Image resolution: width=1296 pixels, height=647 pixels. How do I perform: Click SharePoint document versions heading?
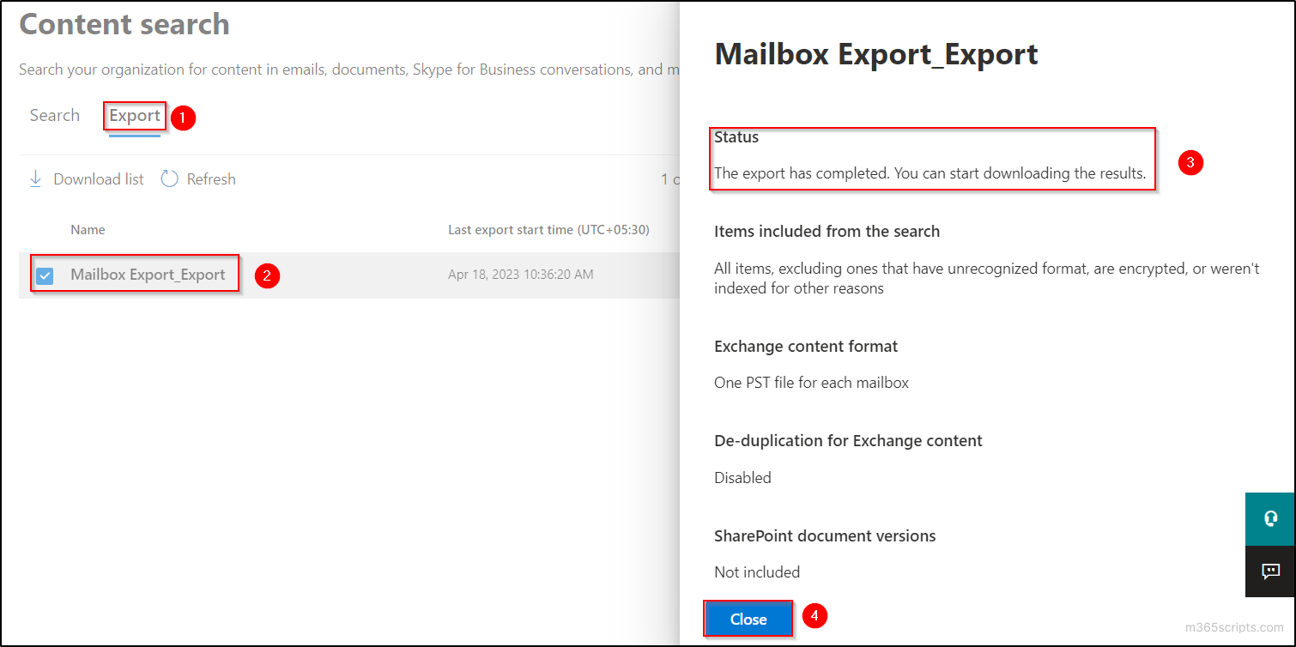click(x=825, y=535)
